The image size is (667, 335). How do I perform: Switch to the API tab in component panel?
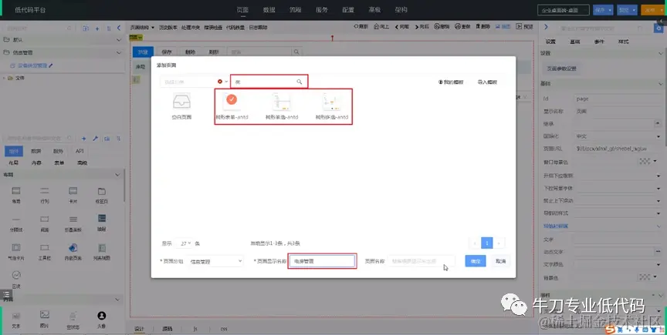click(x=80, y=151)
